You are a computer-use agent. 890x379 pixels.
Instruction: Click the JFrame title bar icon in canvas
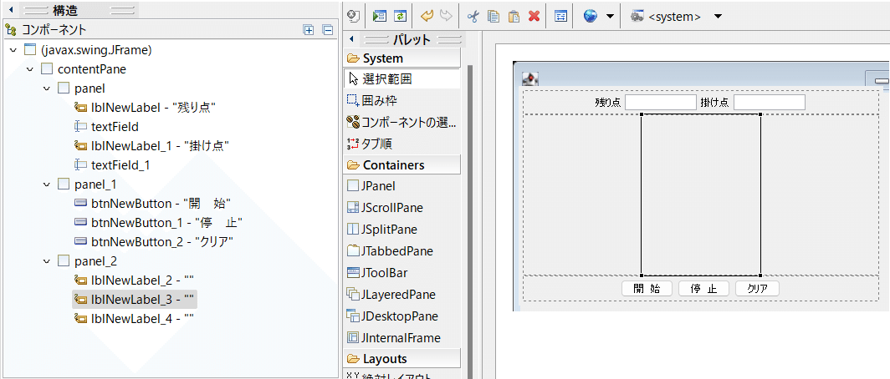(x=530, y=78)
